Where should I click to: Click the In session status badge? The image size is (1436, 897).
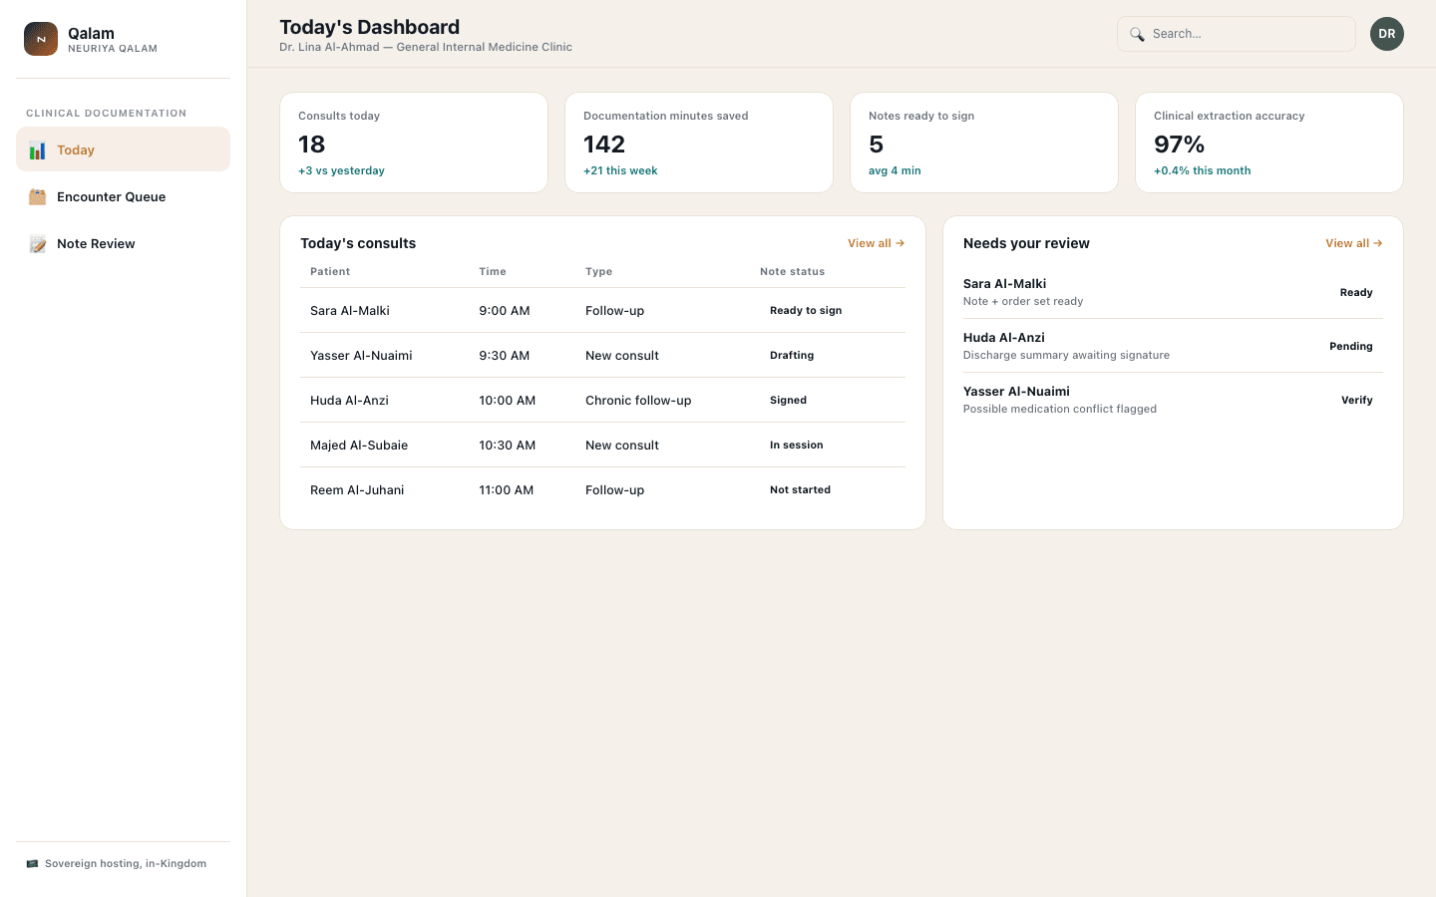(x=797, y=446)
